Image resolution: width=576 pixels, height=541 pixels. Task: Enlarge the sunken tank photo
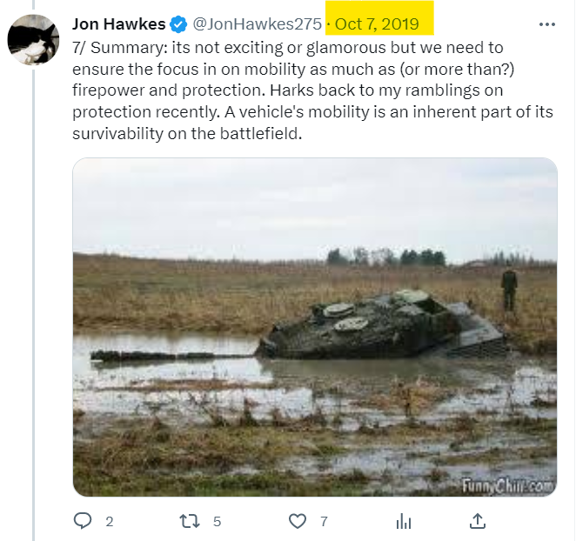315,327
